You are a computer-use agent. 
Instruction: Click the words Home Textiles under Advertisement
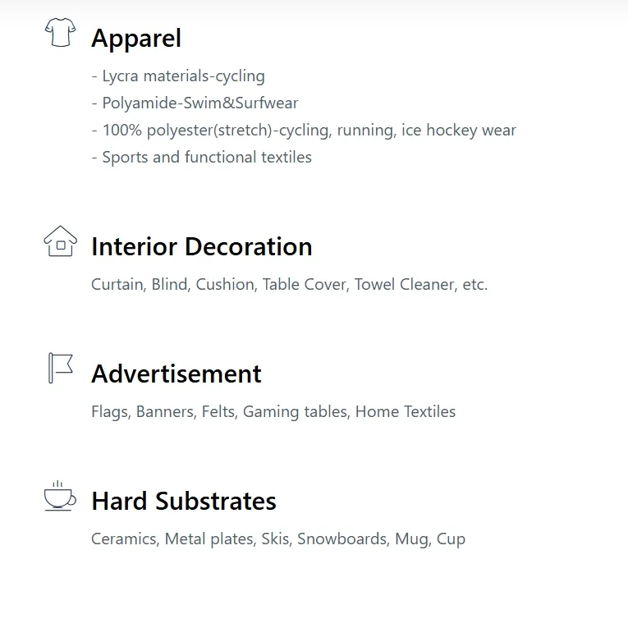(x=406, y=412)
